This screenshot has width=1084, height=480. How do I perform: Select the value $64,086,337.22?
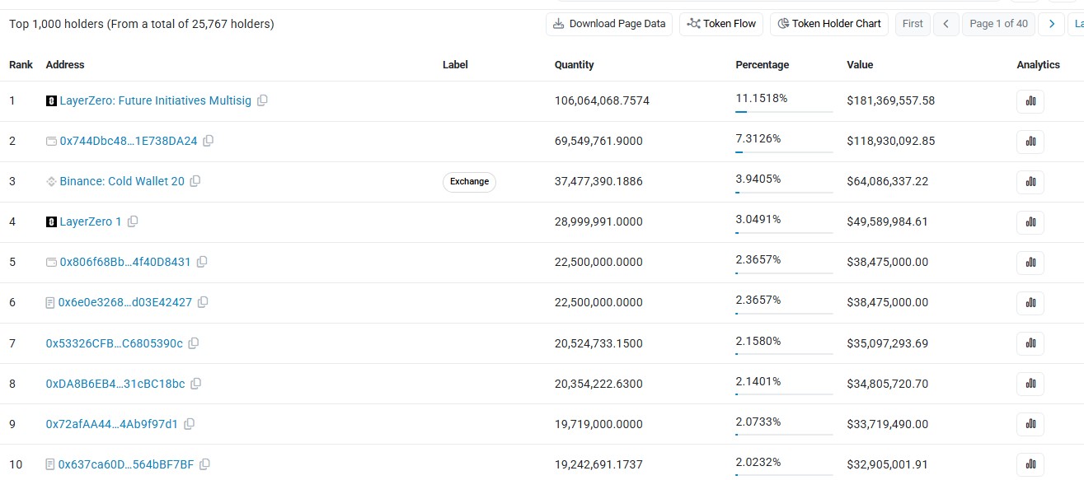coord(888,181)
